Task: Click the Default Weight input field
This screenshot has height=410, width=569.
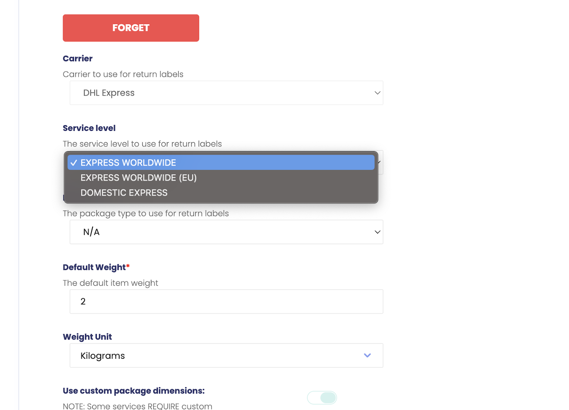Action: point(226,302)
